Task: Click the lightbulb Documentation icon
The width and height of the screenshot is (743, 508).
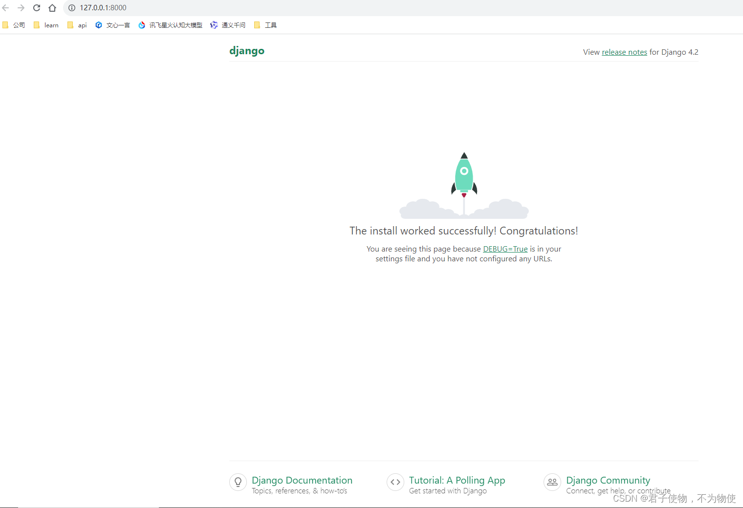Action: (238, 482)
